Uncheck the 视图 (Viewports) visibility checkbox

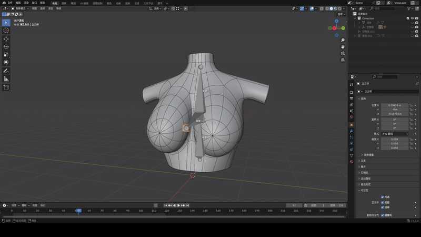pyautogui.click(x=382, y=202)
